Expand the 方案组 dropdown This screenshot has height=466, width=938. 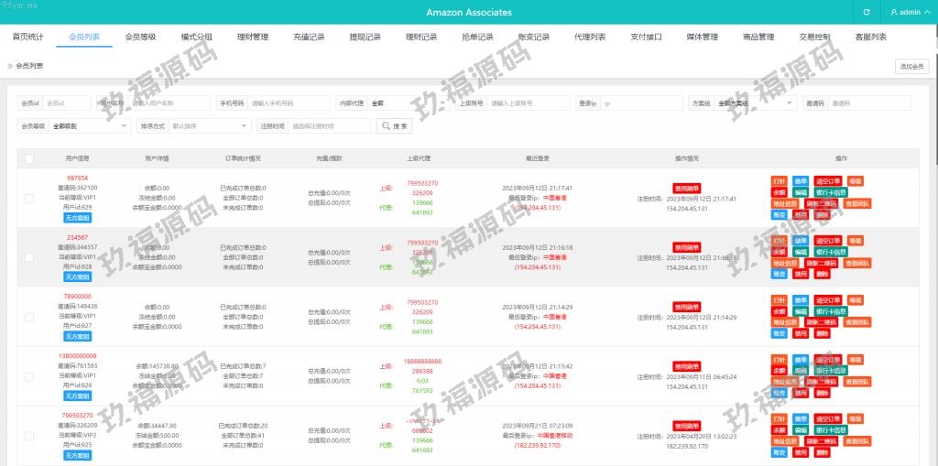(x=755, y=103)
